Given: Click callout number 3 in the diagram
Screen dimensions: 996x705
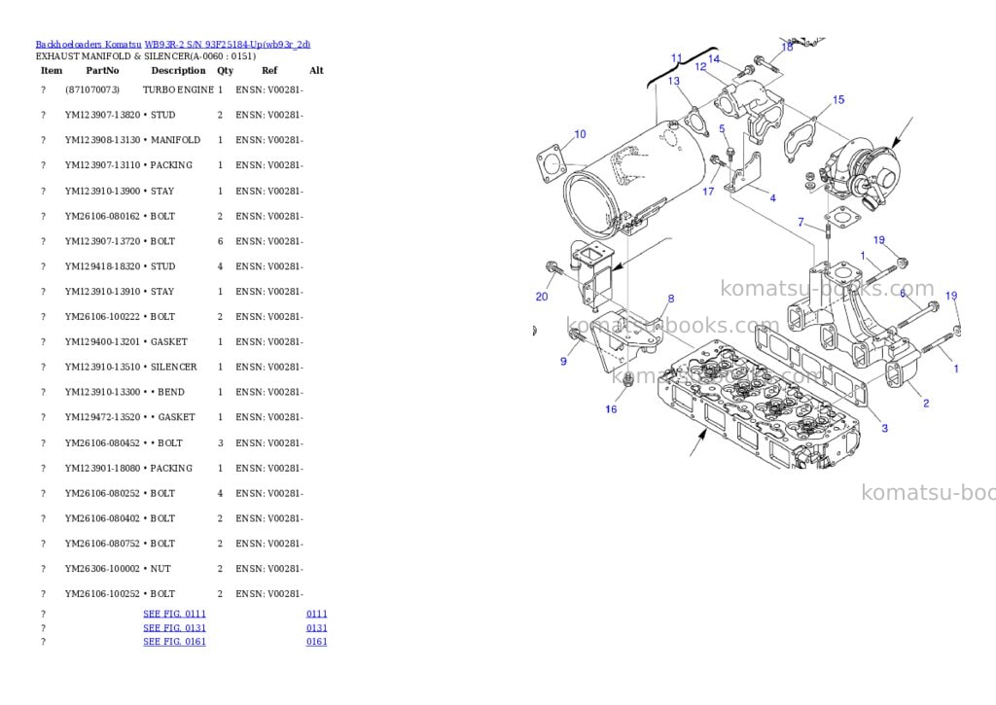Looking at the screenshot, I should (x=885, y=428).
